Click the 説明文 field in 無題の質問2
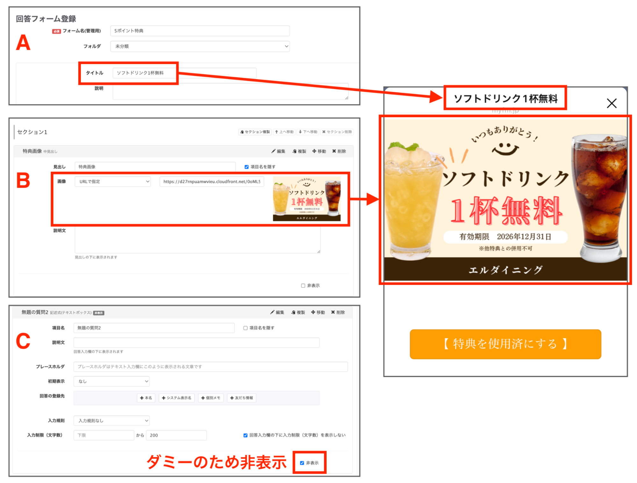The height and width of the screenshot is (483, 637). [196, 342]
